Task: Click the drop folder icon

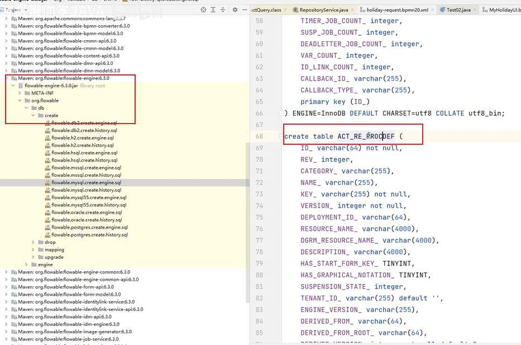Action: click(41, 242)
